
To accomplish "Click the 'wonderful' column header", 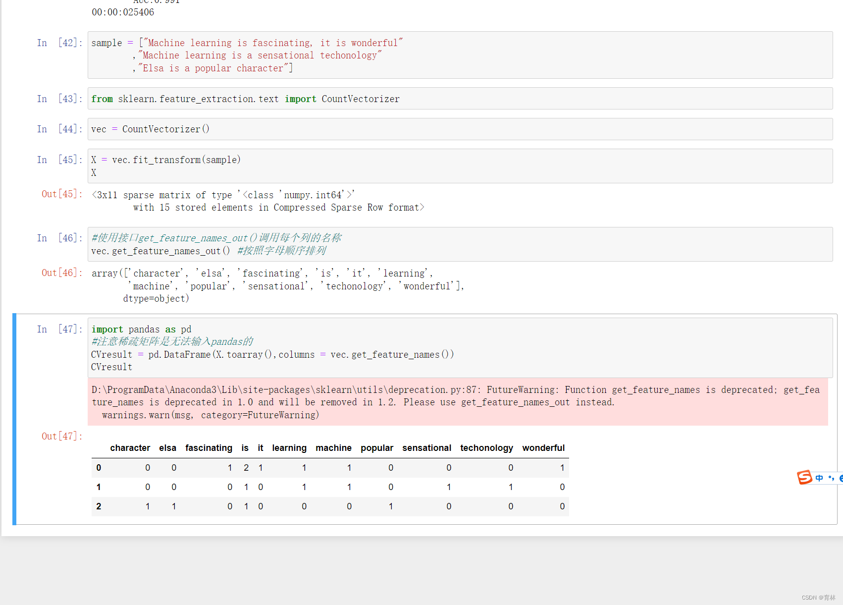I will 543,448.
